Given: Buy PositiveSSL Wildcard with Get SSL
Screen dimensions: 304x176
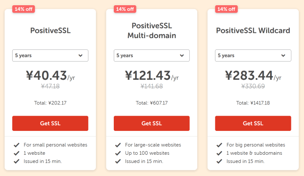Looking at the screenshot, I should tap(253, 123).
